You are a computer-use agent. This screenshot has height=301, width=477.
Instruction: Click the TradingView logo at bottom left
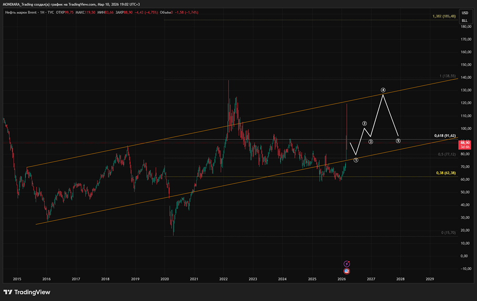[x=27, y=292]
